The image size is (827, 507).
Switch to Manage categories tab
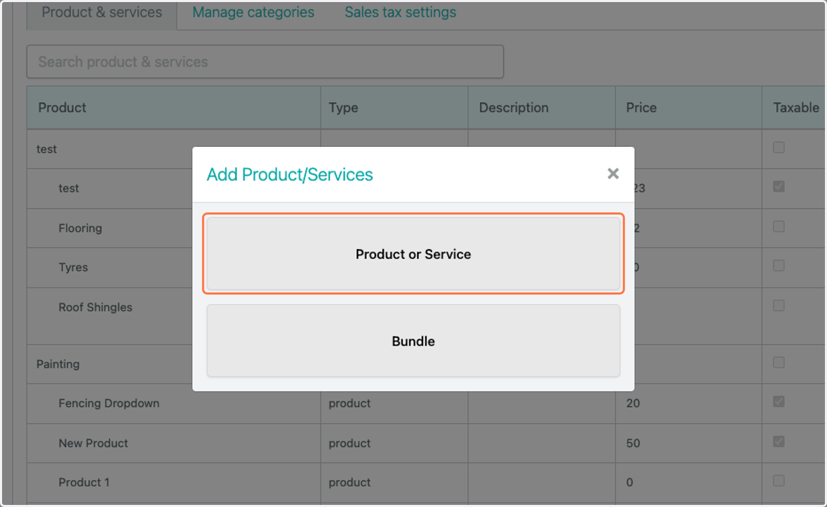click(x=253, y=12)
